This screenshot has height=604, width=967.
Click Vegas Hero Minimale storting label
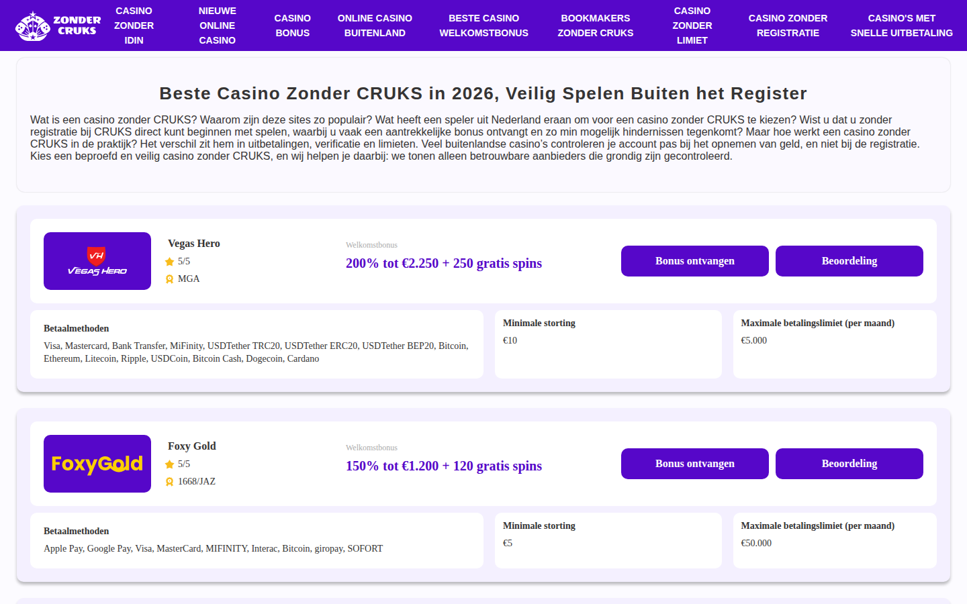(539, 323)
